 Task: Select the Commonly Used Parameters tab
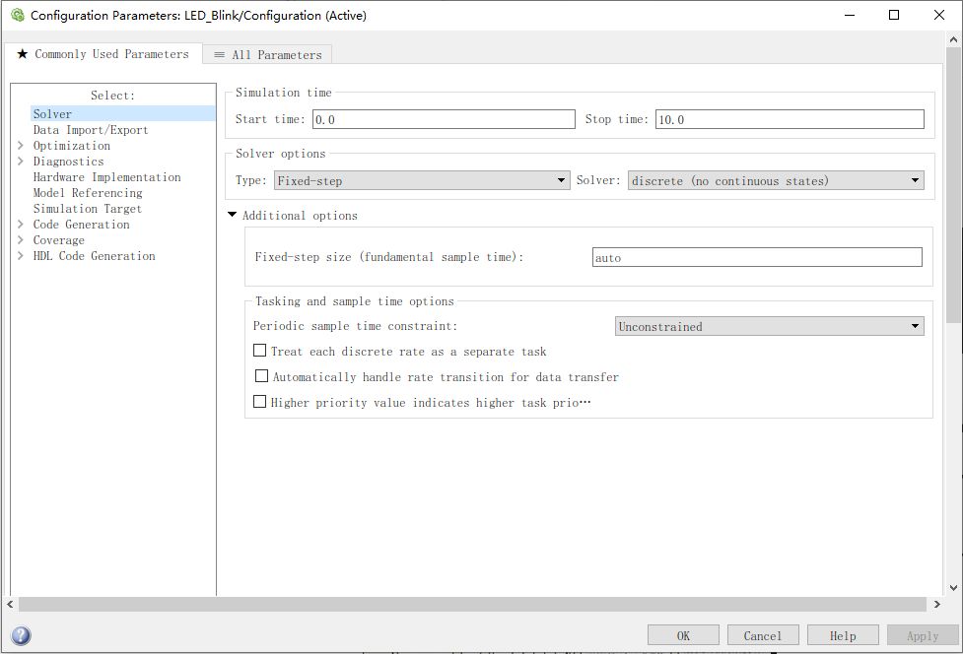coord(103,54)
